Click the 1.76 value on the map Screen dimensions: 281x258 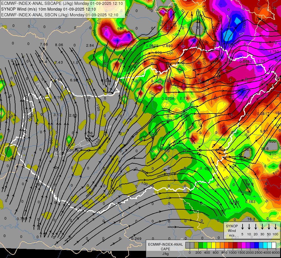point(261,61)
